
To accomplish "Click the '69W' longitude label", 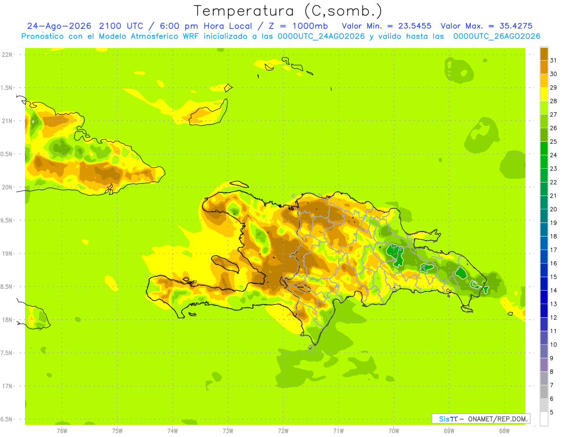I will (x=449, y=431).
